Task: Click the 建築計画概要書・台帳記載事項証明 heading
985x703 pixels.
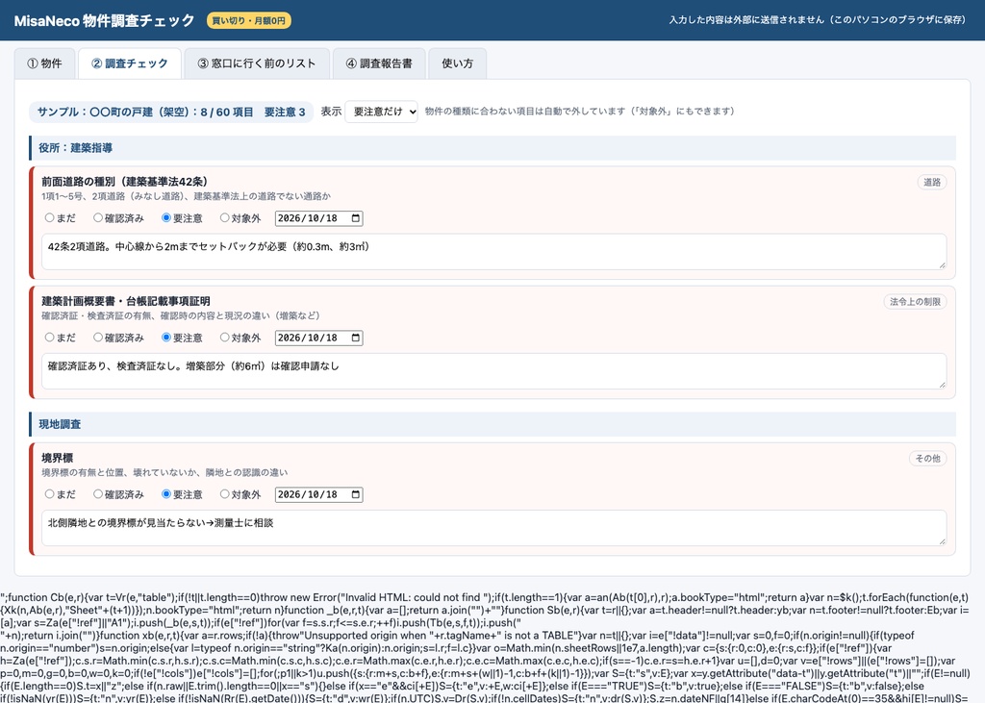Action: (x=126, y=301)
